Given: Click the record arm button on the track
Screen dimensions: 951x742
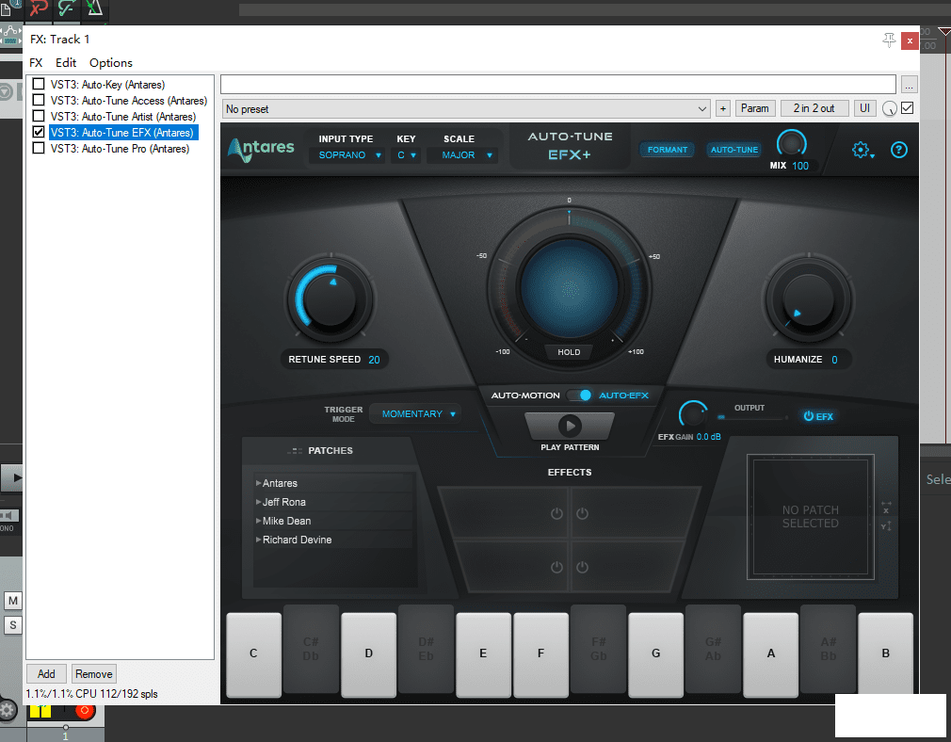Looking at the screenshot, I should (85, 710).
